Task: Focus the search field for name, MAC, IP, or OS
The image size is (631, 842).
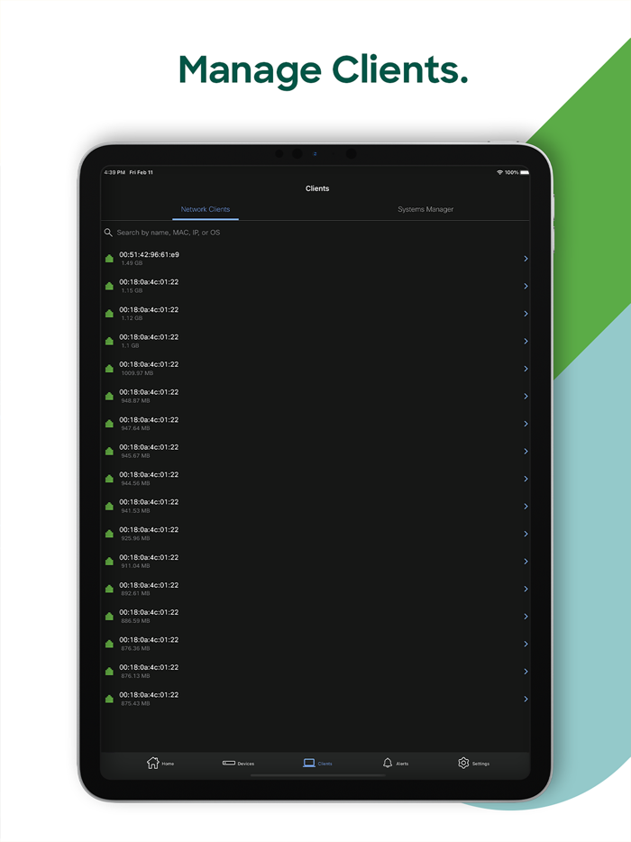Action: click(x=315, y=233)
